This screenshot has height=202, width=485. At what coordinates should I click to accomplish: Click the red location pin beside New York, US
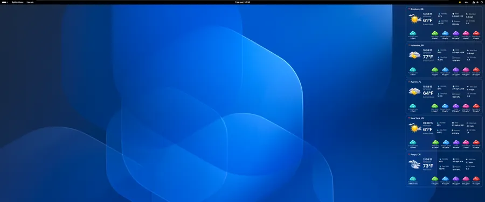[409, 118]
